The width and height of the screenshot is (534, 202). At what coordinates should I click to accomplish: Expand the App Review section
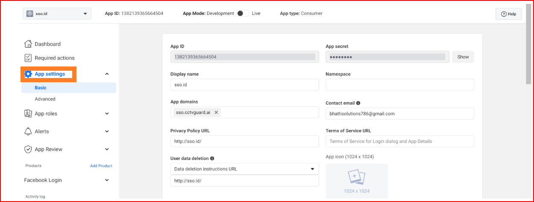point(107,150)
